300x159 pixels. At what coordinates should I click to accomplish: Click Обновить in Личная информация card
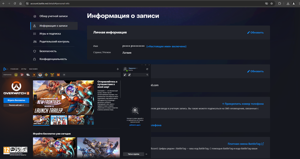point(256,32)
